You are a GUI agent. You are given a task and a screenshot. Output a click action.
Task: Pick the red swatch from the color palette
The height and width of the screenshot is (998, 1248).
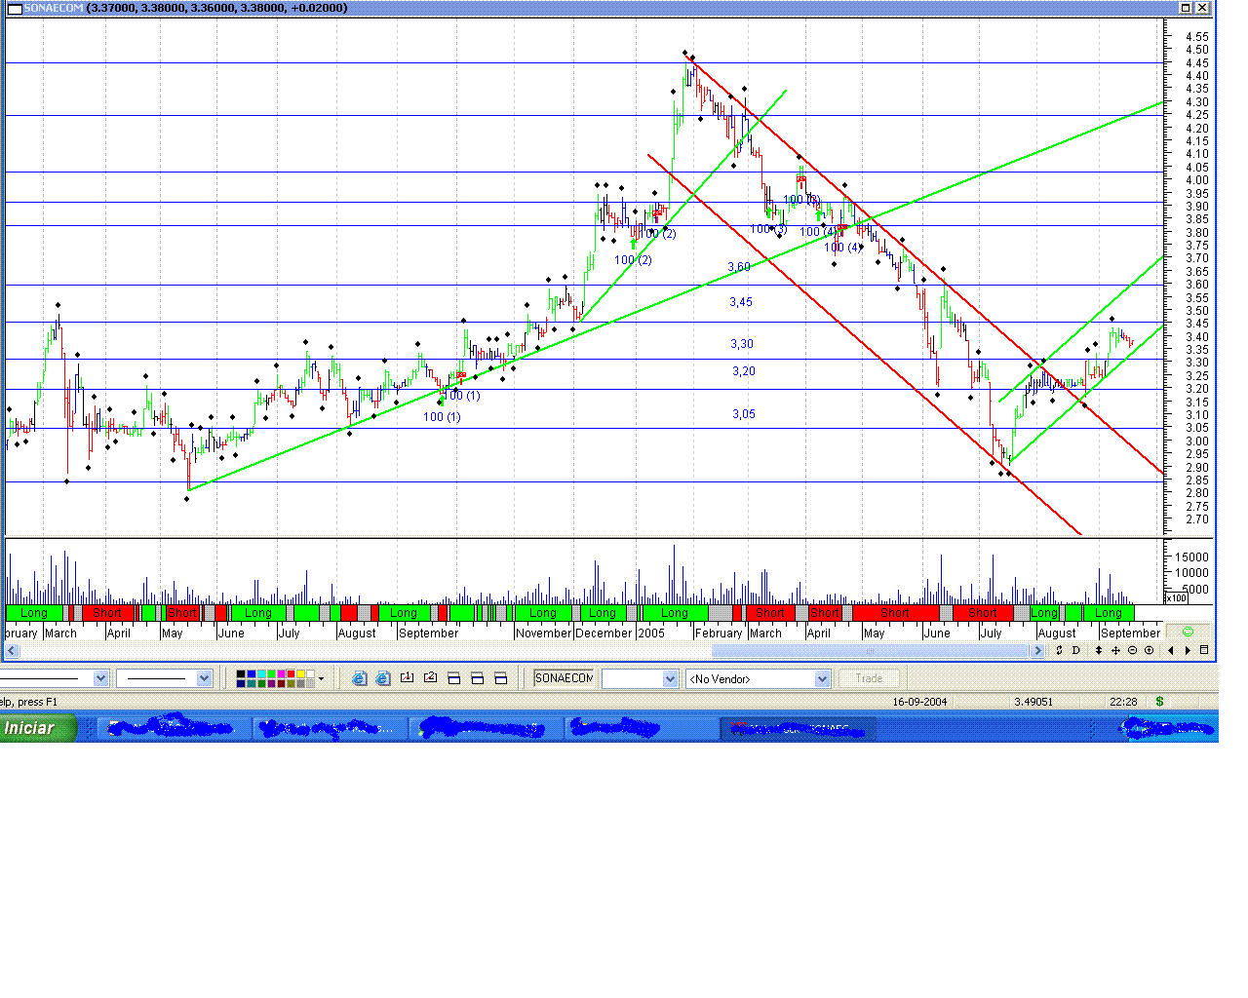coord(290,673)
